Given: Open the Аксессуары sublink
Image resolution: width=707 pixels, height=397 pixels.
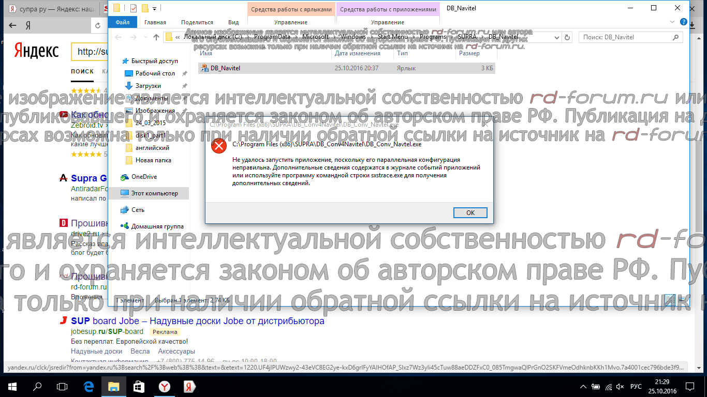Looking at the screenshot, I should coord(176,352).
